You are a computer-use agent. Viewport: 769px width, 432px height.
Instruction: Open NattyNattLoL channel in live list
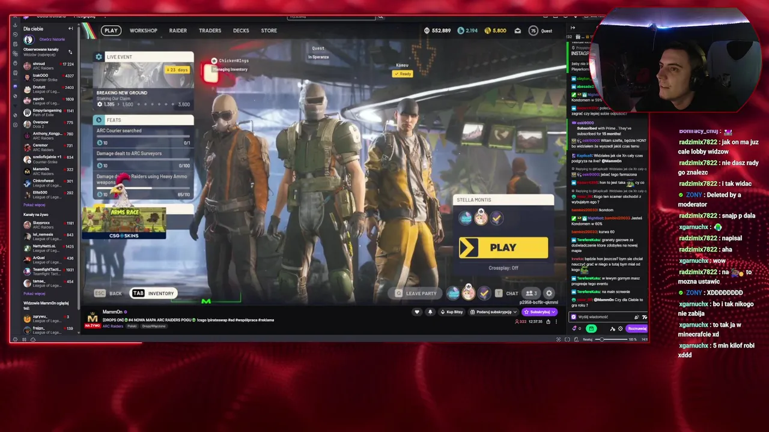(x=48, y=248)
